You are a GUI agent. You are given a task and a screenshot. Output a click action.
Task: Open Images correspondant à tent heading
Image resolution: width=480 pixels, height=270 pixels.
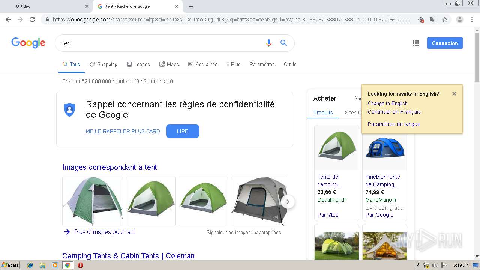(x=109, y=167)
